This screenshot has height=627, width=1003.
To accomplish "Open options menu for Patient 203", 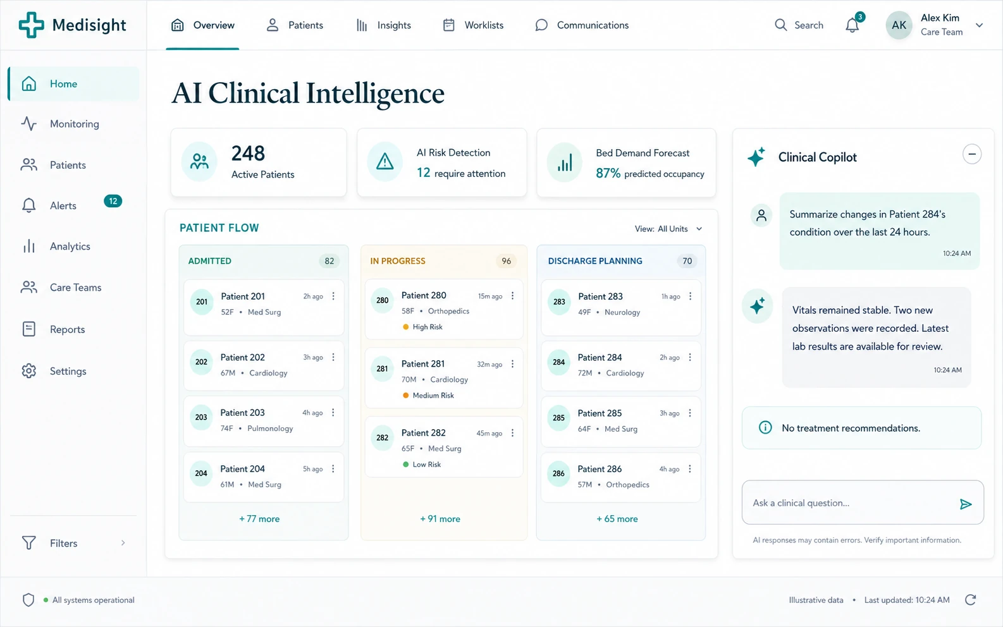I will pos(333,412).
